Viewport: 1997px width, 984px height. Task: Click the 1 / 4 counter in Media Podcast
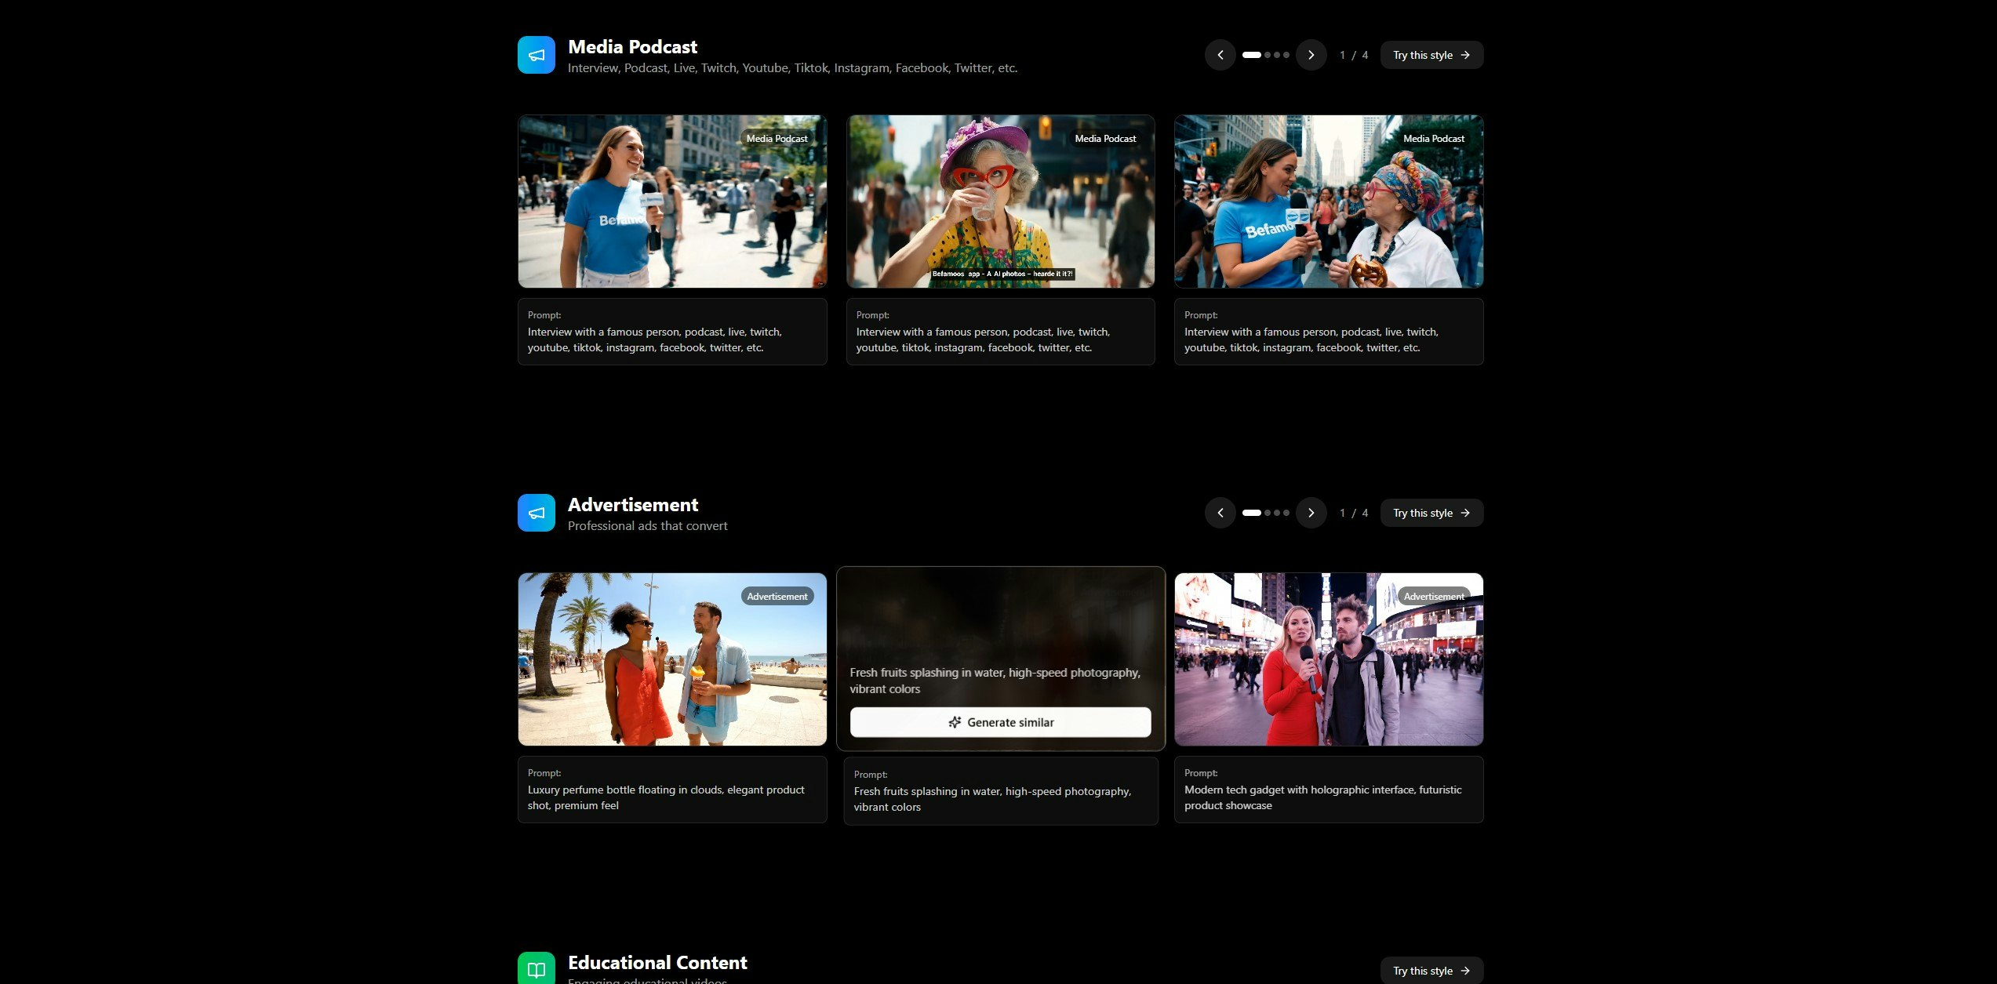(x=1354, y=55)
